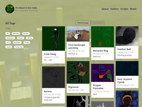Open the Feather Ball painting thumbnail
The image size is (142, 107).
[x=127, y=36]
